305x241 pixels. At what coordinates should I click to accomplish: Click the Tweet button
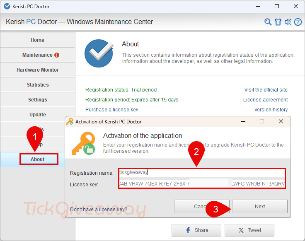(249, 230)
